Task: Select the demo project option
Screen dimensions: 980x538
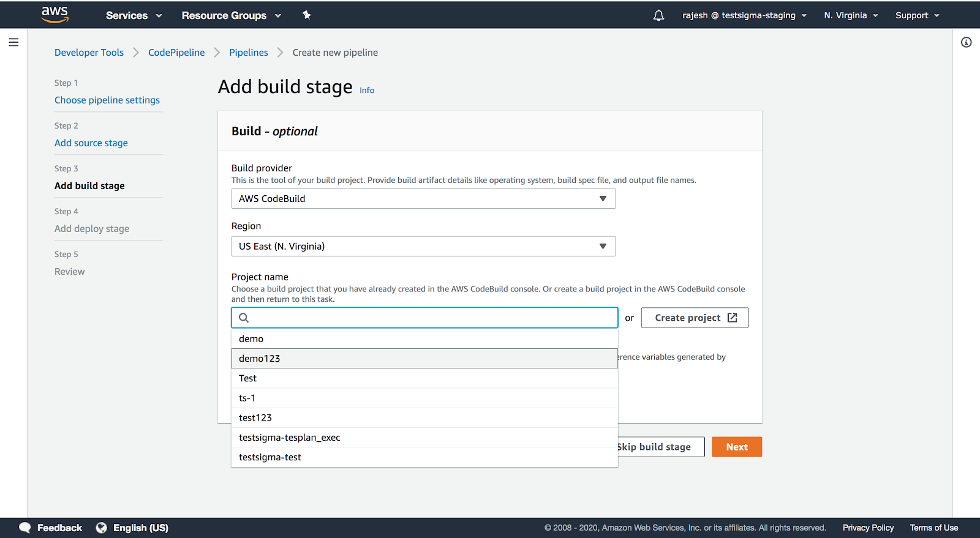Action: coord(424,339)
